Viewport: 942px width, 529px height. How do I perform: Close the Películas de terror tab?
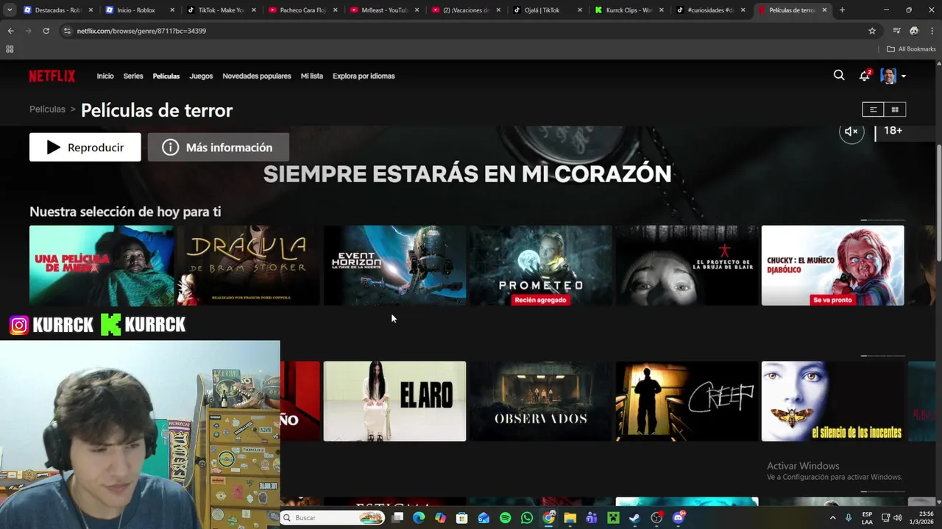824,10
